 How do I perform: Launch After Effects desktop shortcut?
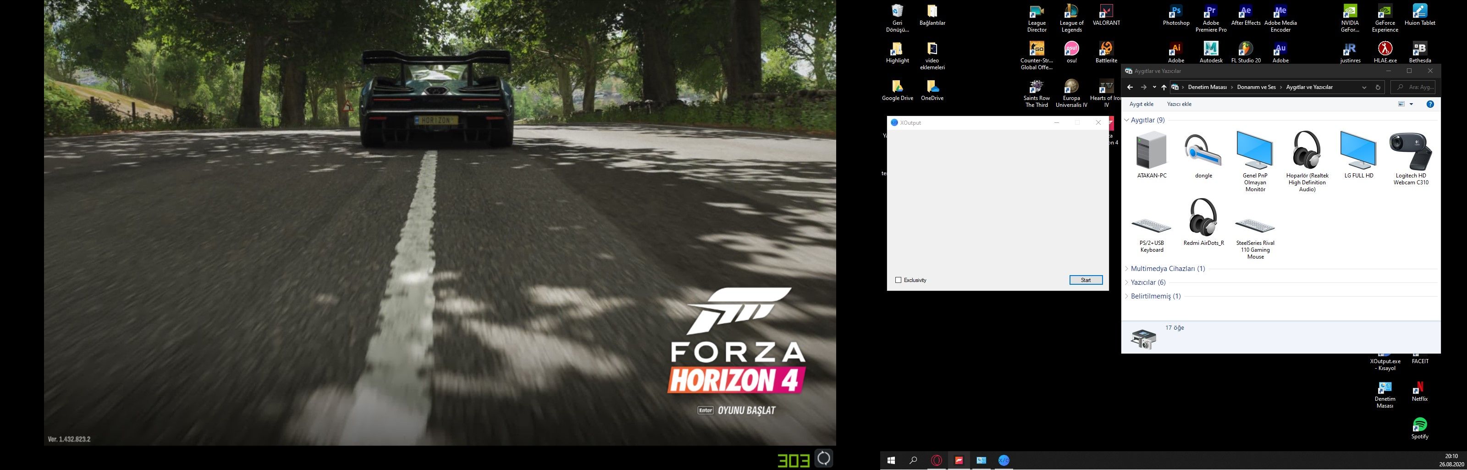pos(1246,15)
